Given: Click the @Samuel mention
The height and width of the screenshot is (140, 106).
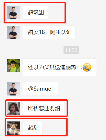Looking at the screenshot, I should 40,89.
